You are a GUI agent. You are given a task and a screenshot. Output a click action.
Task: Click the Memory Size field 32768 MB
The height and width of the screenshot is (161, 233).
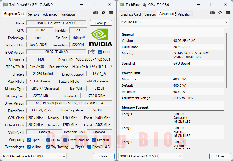click(41, 96)
